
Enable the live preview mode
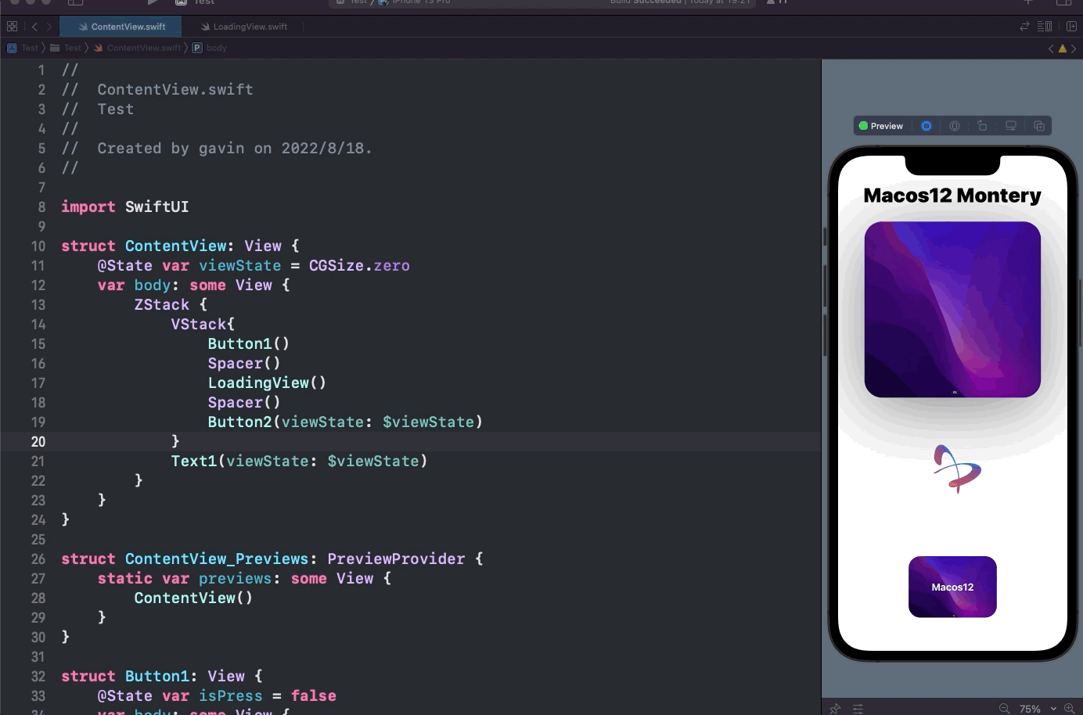point(926,126)
